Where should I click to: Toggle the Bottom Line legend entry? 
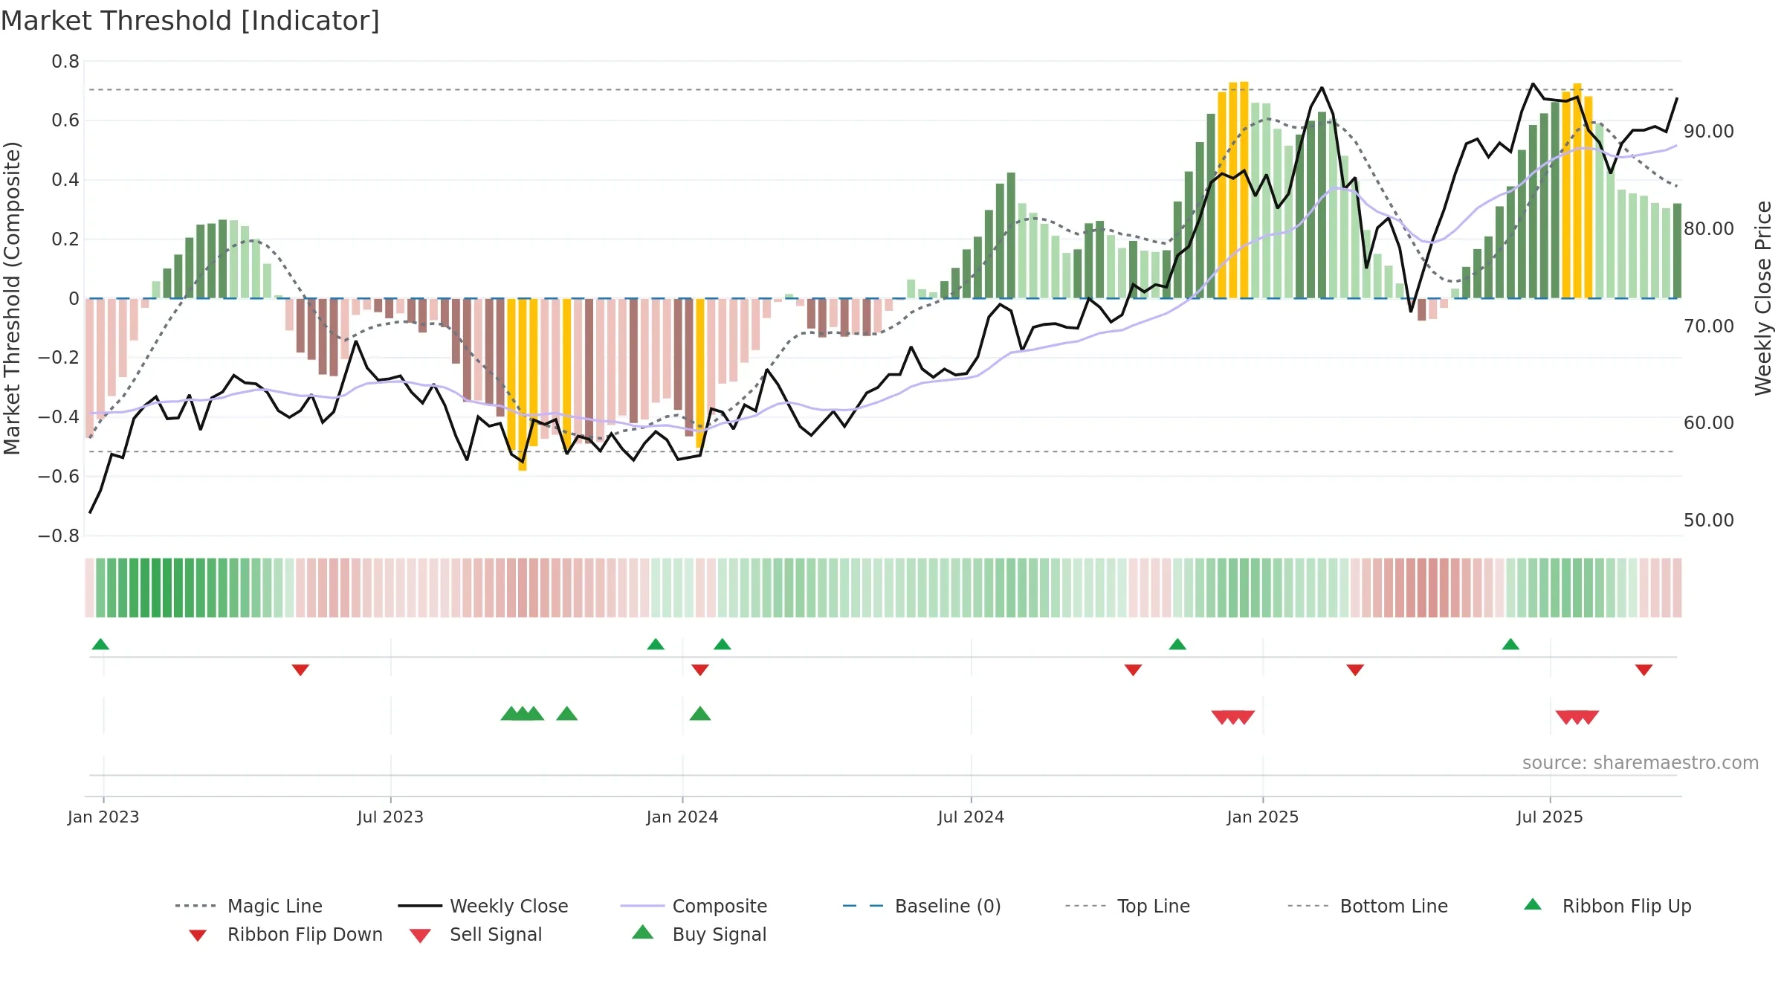1368,906
